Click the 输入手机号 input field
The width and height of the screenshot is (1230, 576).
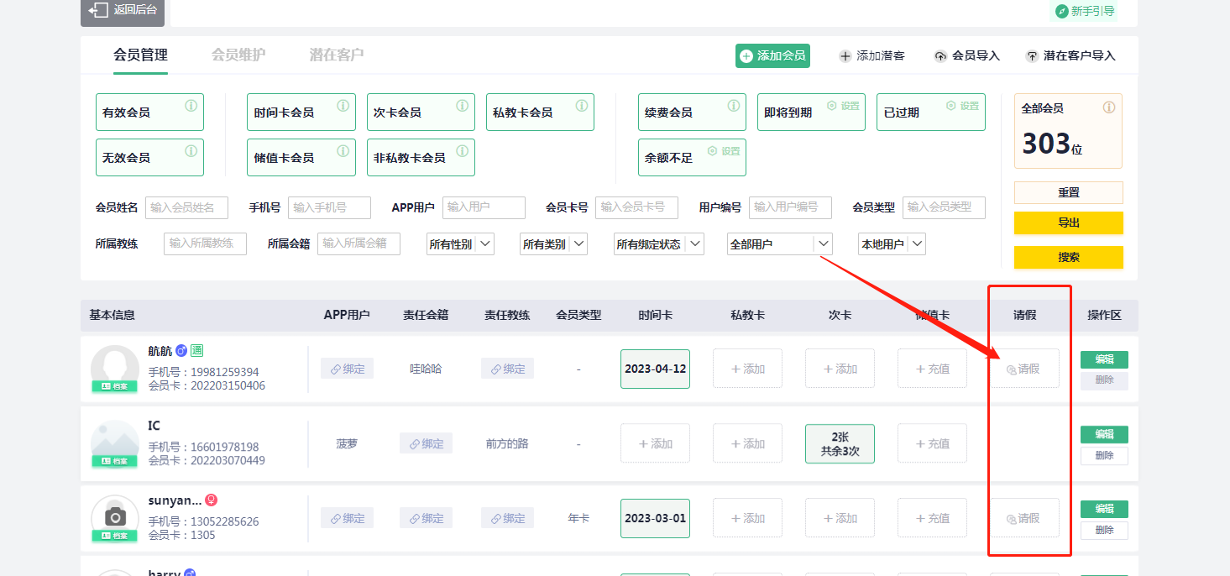pos(329,207)
